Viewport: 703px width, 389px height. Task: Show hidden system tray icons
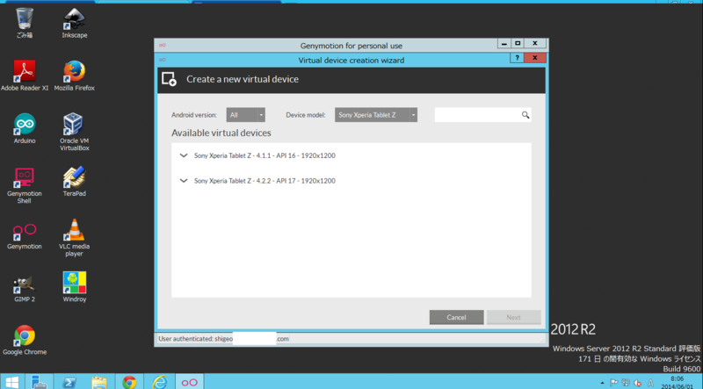point(602,383)
